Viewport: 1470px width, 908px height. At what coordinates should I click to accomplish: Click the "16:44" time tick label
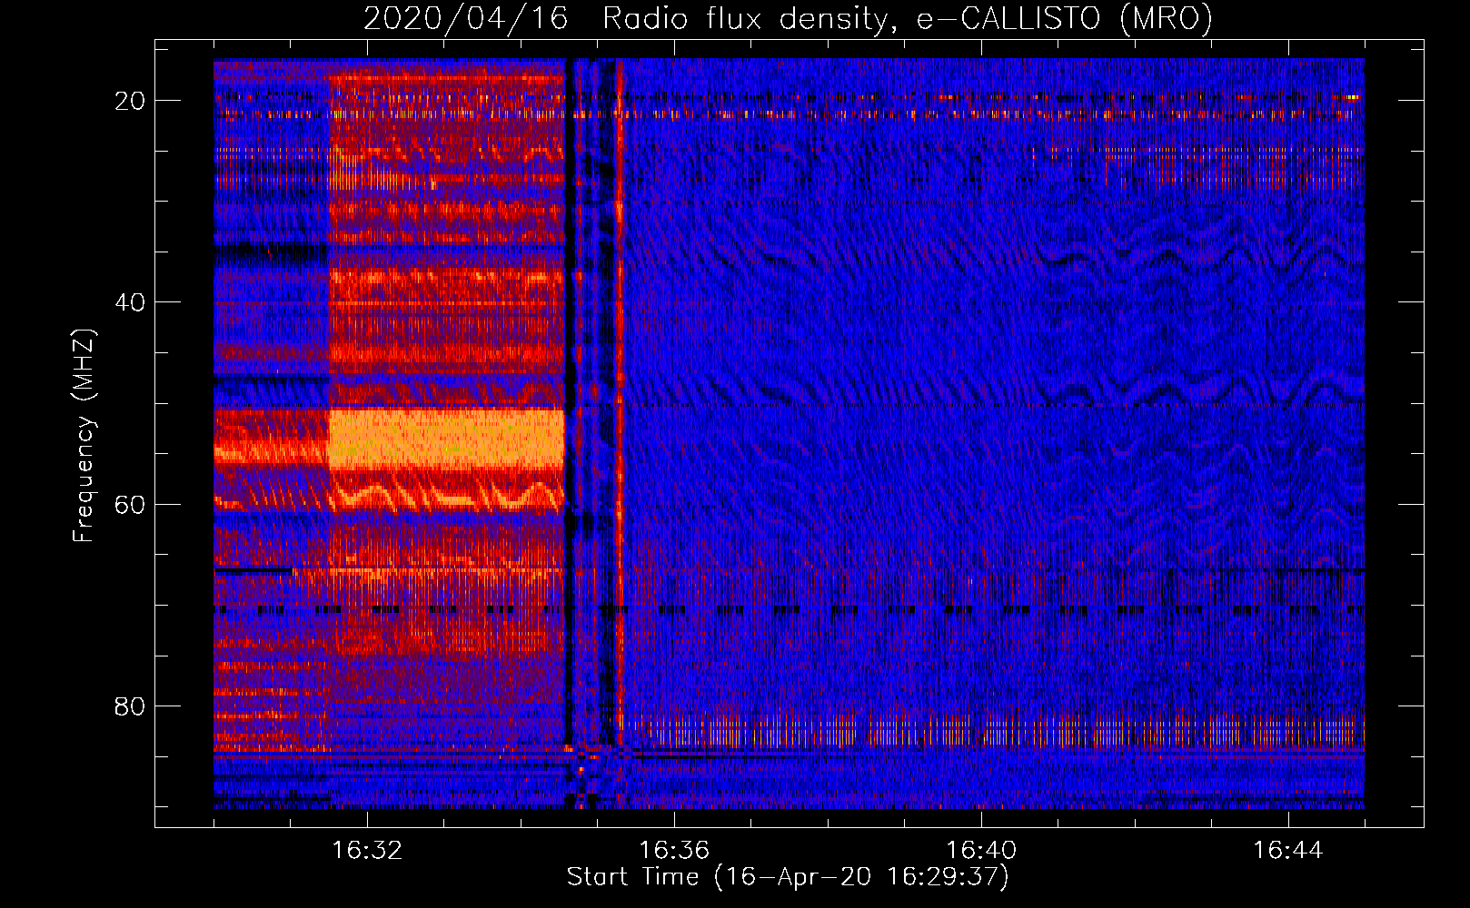click(x=1288, y=851)
